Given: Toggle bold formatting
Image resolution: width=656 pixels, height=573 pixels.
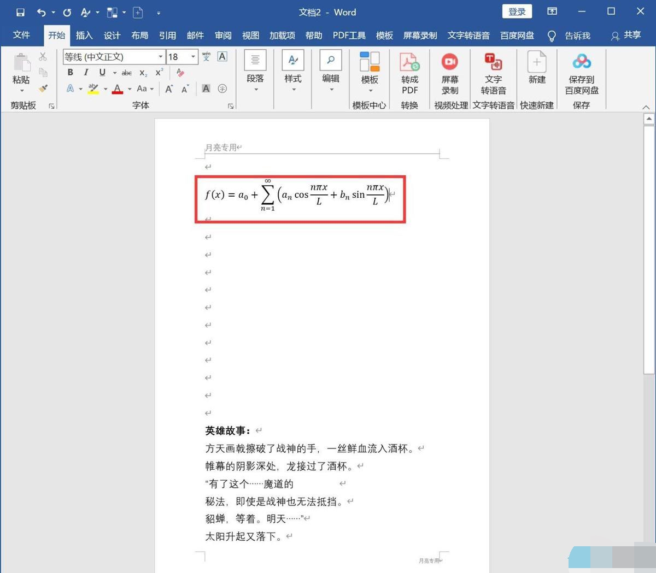Looking at the screenshot, I should coord(70,73).
